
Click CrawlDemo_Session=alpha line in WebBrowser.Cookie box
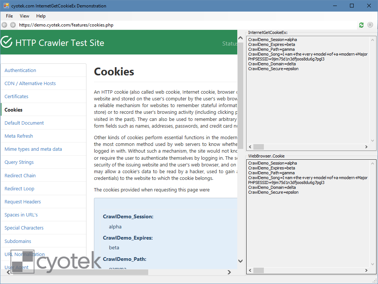coord(273,163)
